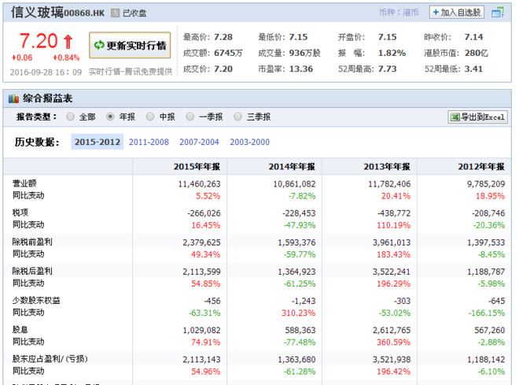Click the 少数股东权益 row label

pyautogui.click(x=36, y=300)
